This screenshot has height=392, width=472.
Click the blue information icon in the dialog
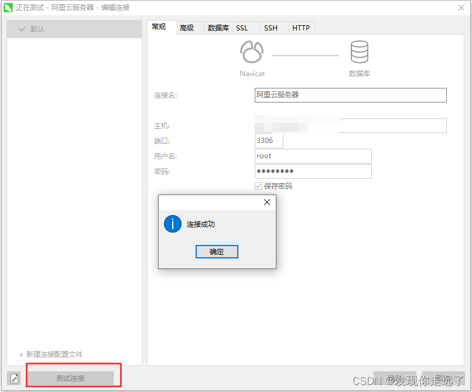(x=173, y=224)
